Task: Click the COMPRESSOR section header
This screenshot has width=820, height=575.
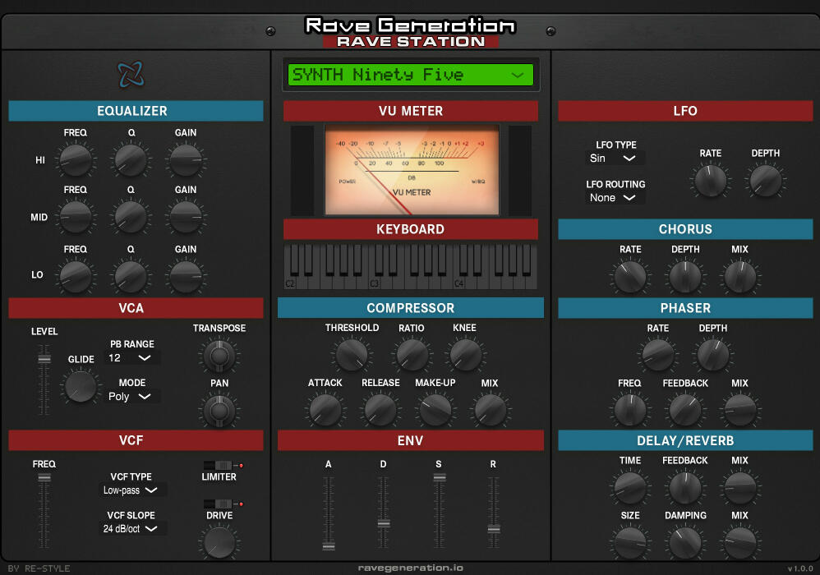Action: (x=410, y=308)
